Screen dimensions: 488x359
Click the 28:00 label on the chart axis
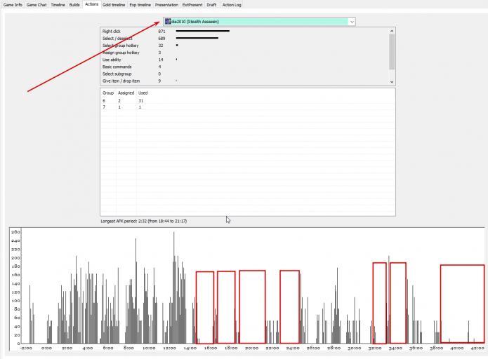coord(334,348)
